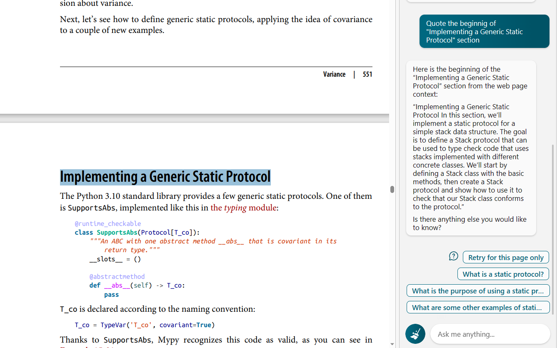This screenshot has width=557, height=348.
Task: Click the highlighted 'Implementing a Generic Static Protocol' heading
Action: pos(165,177)
